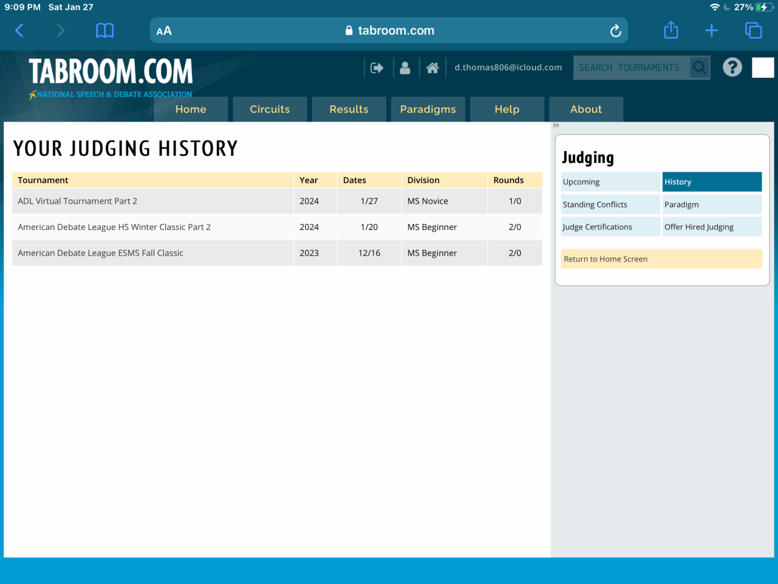Image resolution: width=778 pixels, height=584 pixels.
Task: Click the MS Novice division cell
Action: 444,201
